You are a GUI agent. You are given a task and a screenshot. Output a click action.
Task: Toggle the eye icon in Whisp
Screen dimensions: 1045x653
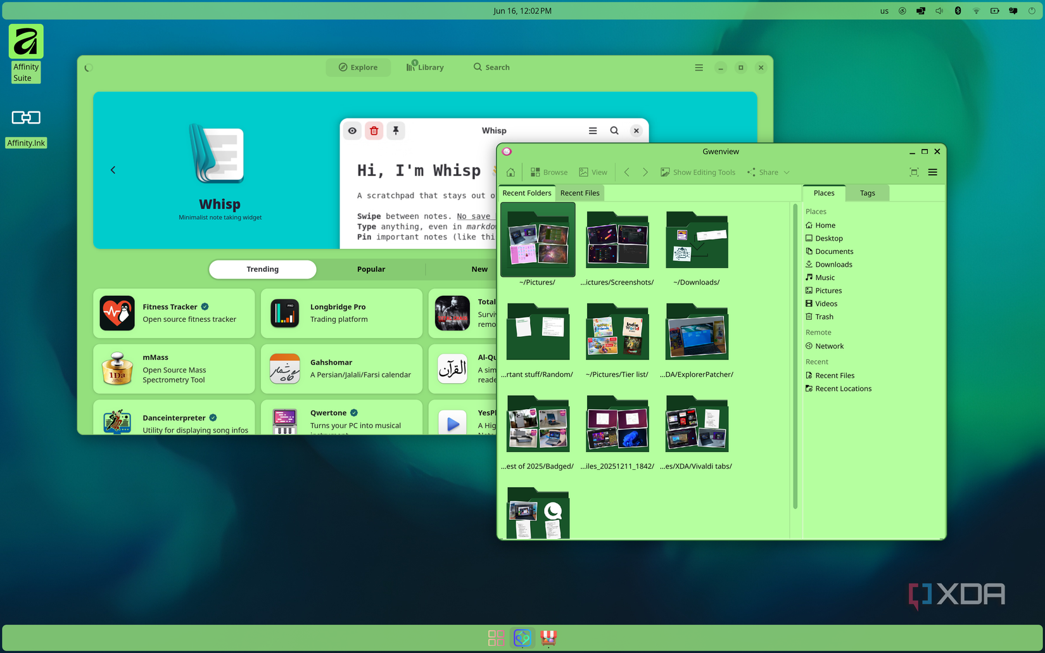(352, 131)
